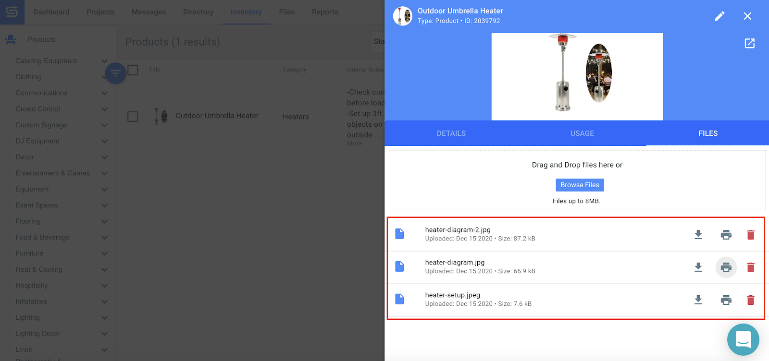Click file icon beside heater-setup.jpeg
The image size is (769, 361).
[x=399, y=299]
